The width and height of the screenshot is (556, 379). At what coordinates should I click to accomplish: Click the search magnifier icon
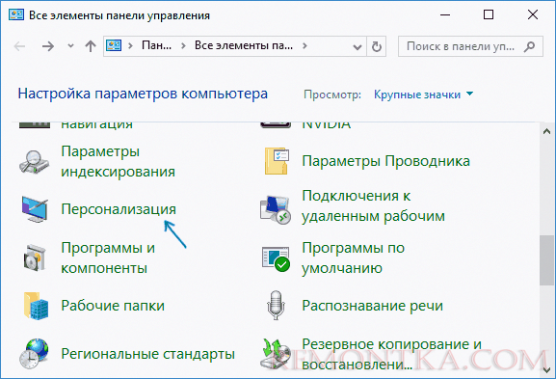point(529,46)
